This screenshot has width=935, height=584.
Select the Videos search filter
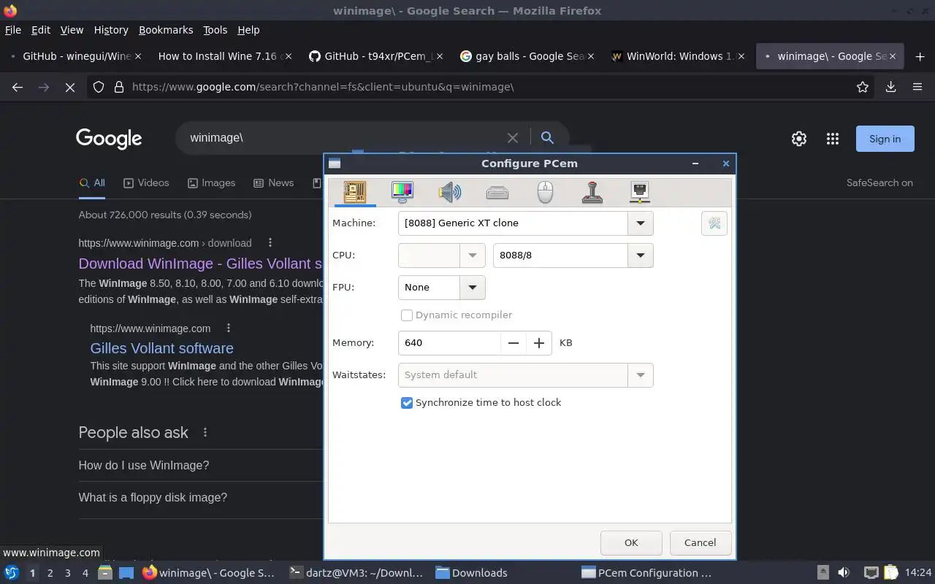[x=146, y=183]
